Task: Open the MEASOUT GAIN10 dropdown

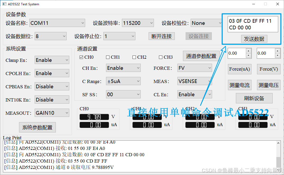Action: [52, 113]
